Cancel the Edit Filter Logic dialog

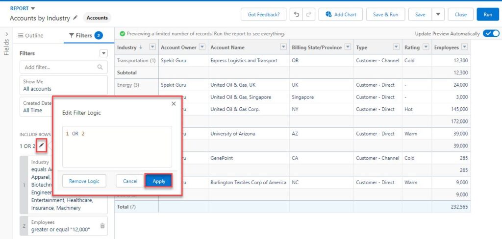pyautogui.click(x=130, y=181)
